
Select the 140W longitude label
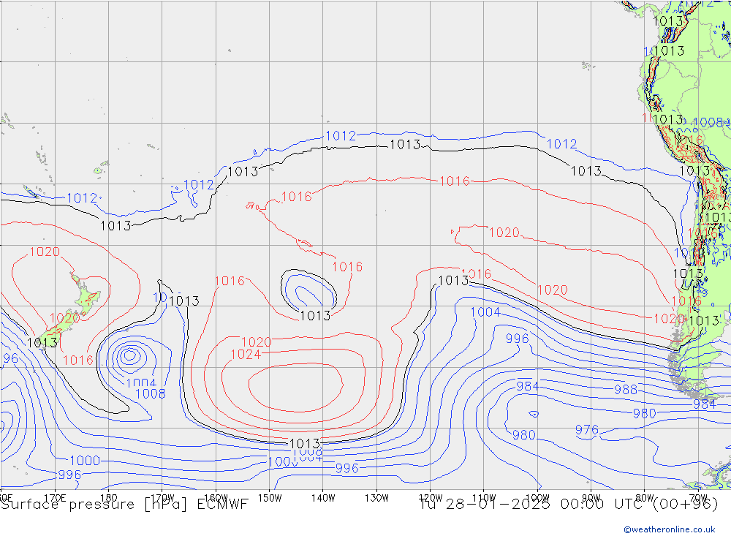point(323,498)
